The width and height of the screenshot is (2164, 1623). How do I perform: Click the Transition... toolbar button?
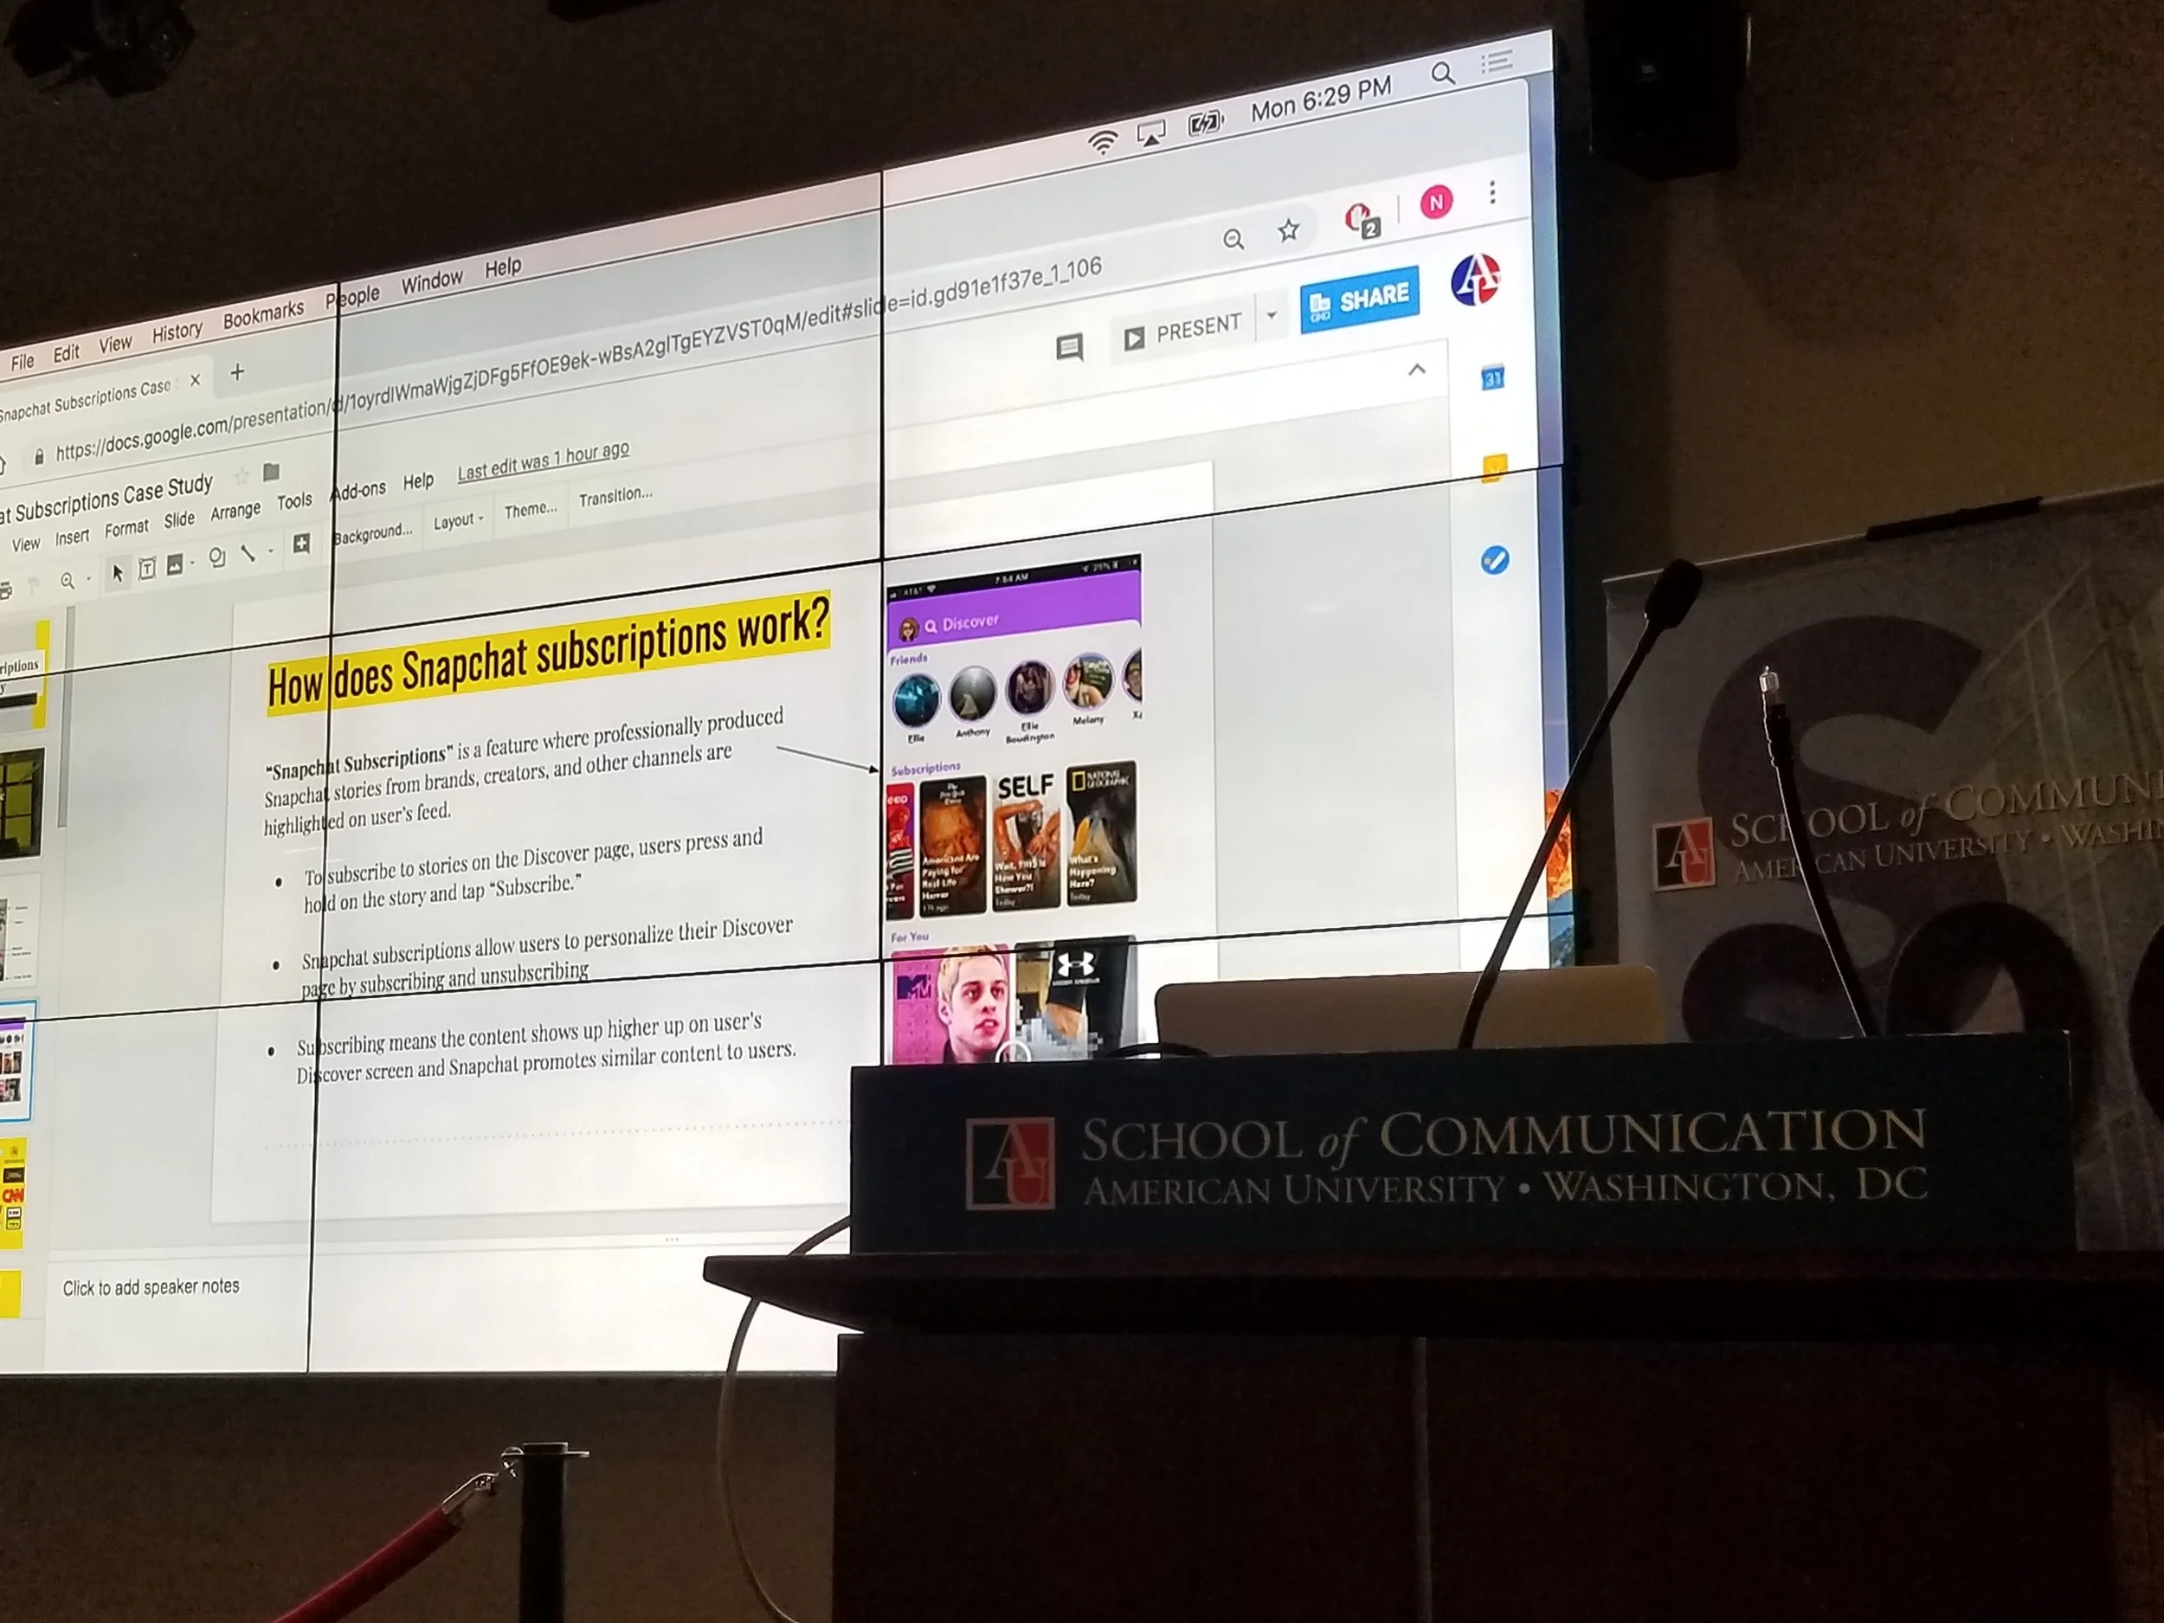(x=615, y=497)
